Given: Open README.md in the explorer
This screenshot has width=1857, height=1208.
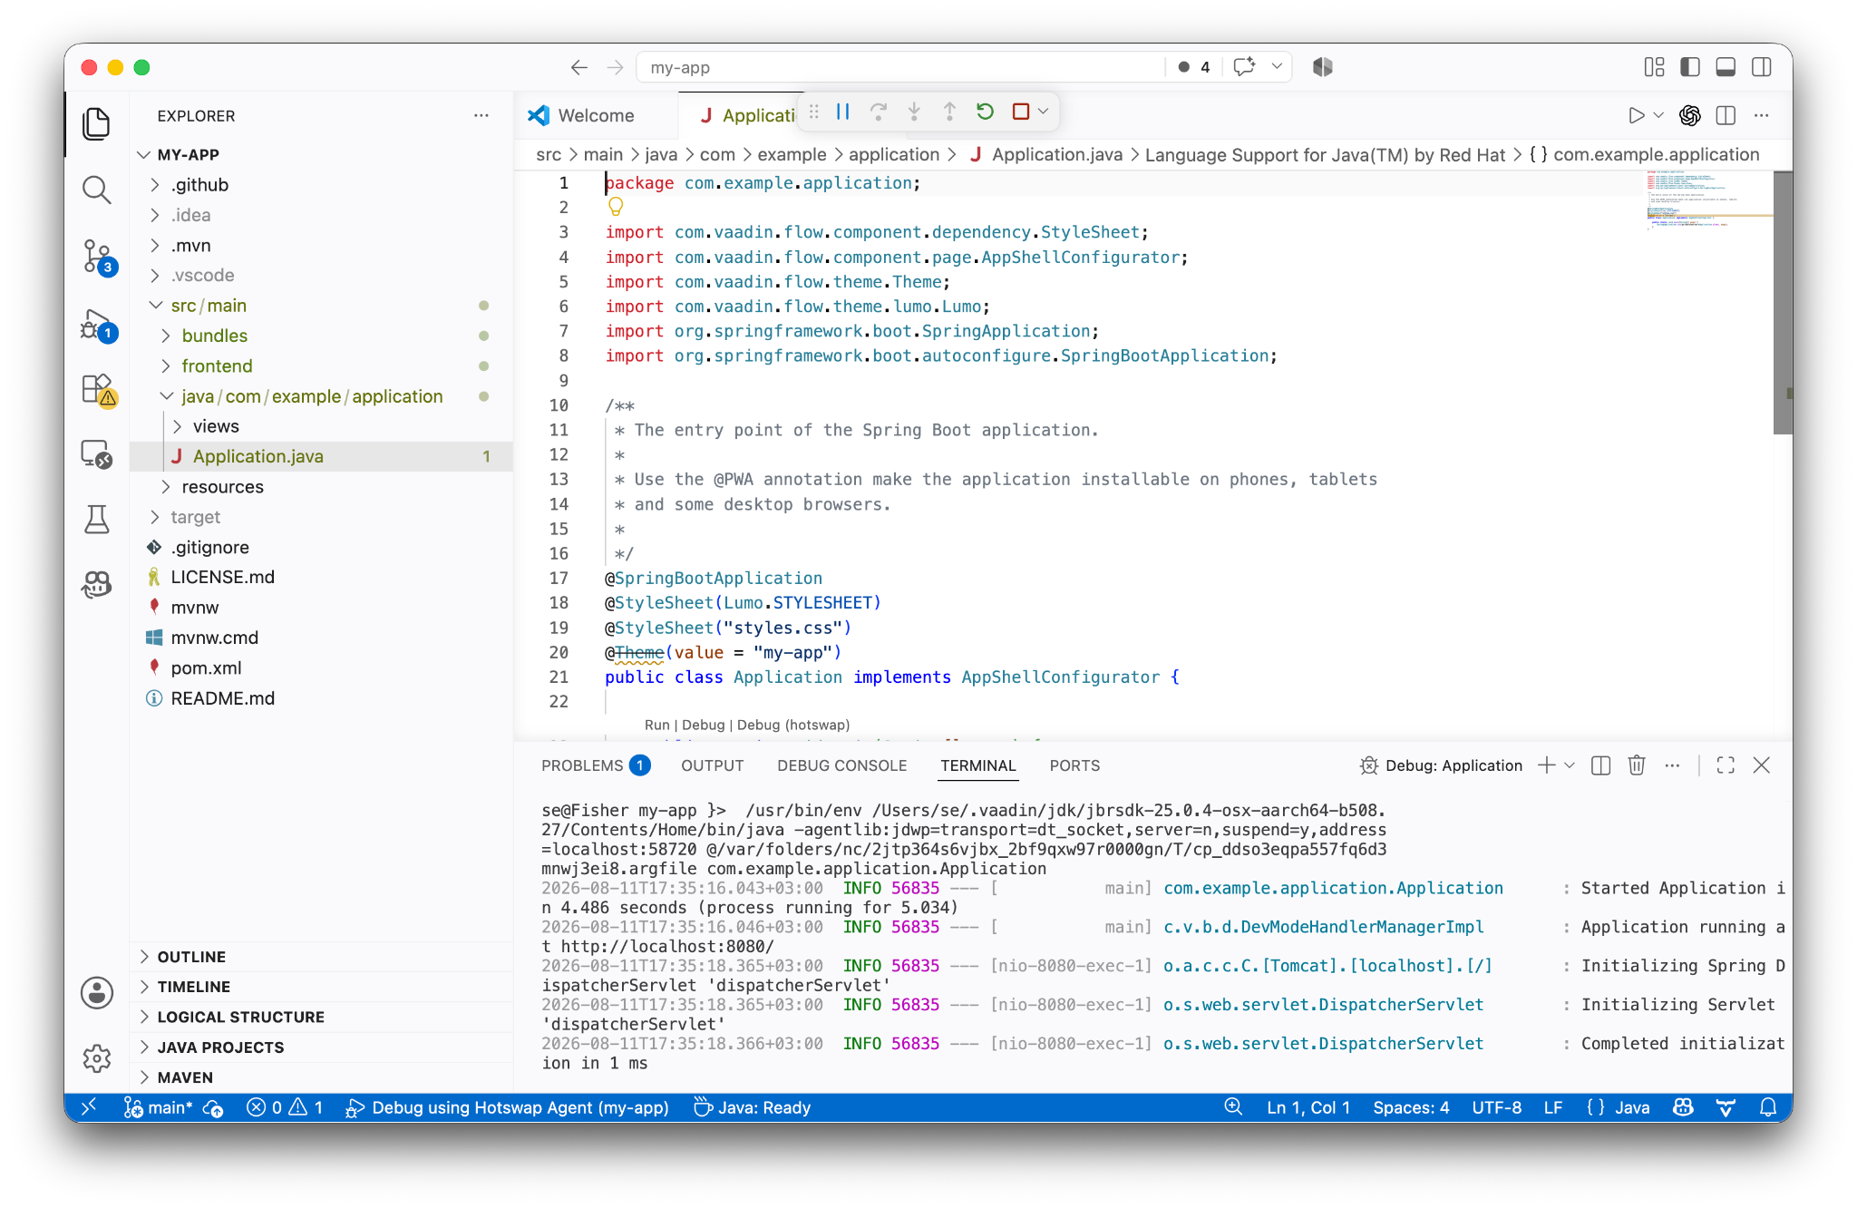Looking at the screenshot, I should pos(321,698).
